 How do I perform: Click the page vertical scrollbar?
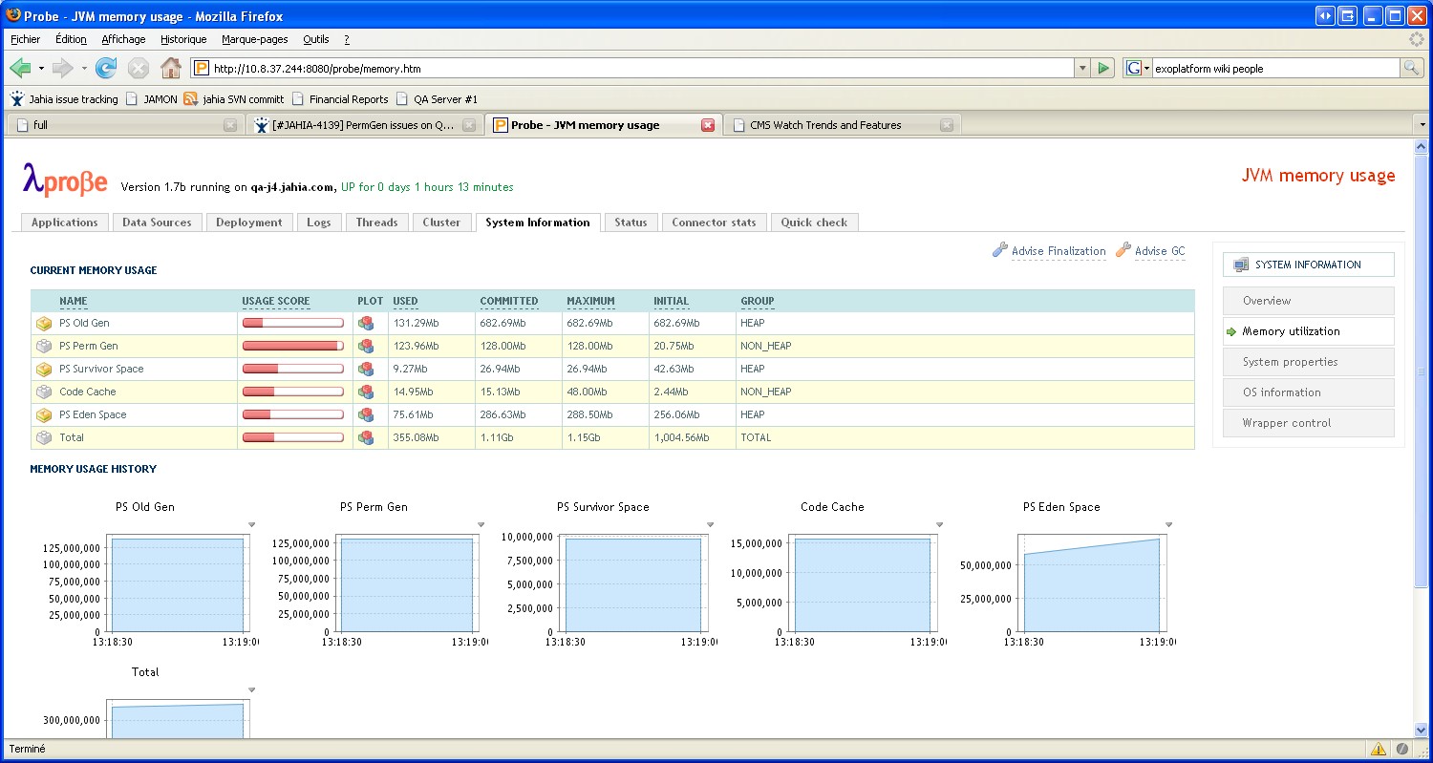1421,372
